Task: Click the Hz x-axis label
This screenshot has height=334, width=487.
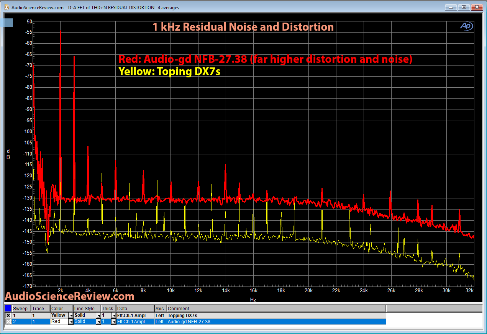Action: [x=253, y=300]
